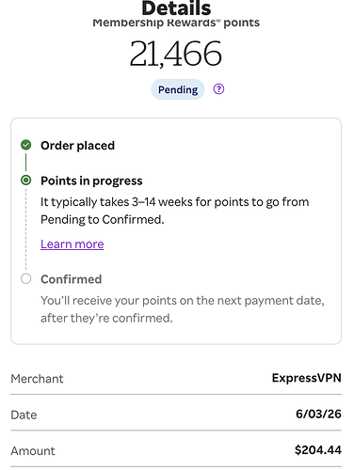The width and height of the screenshot is (354, 470).
Task: Select the 21,466 points value
Action: 176,54
